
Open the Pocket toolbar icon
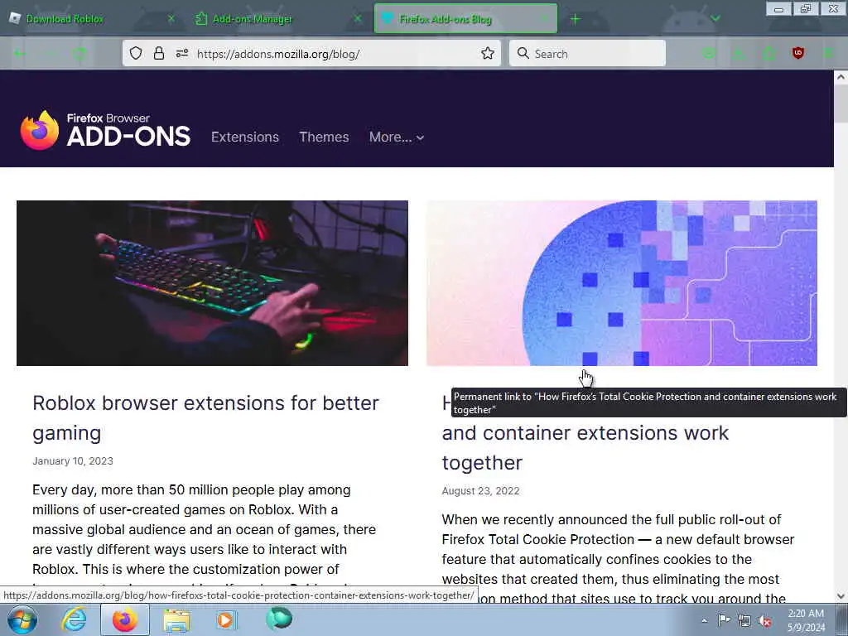click(x=709, y=53)
